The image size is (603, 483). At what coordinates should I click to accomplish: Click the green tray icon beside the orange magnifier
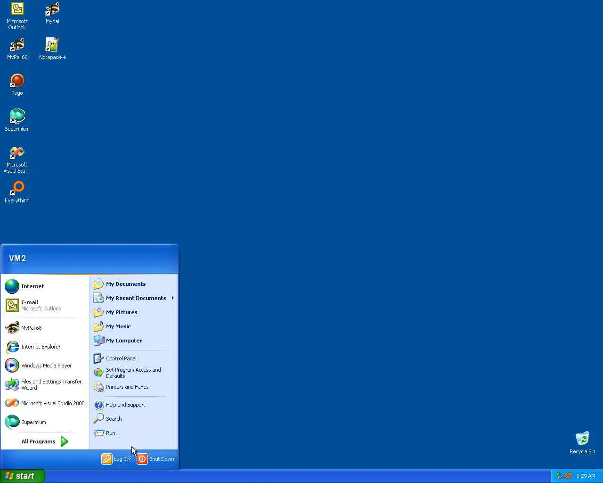[560, 476]
